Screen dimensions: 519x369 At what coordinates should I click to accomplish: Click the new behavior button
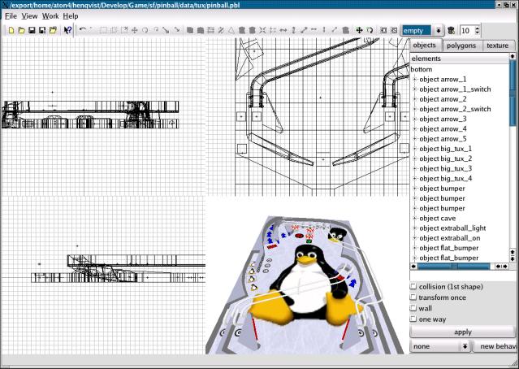(495, 346)
